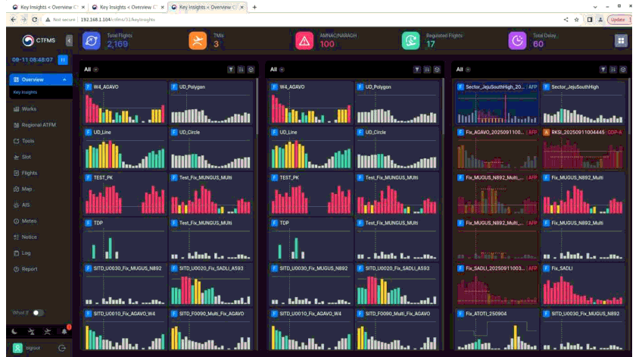Click the filter icon in middle panel header

pyautogui.click(x=417, y=70)
